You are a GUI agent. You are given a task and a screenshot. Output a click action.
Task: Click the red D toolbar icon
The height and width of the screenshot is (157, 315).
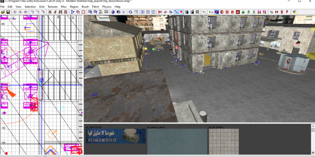tap(232, 12)
